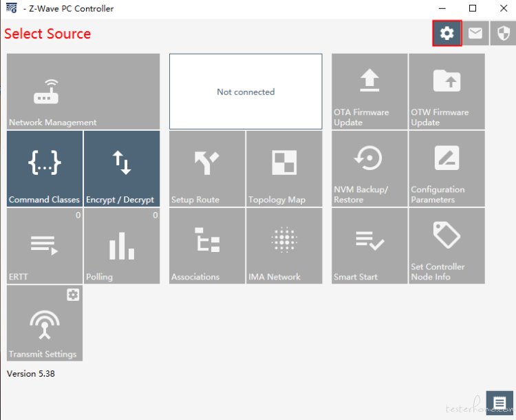Open the Associations tile
Screen dimensions: 516x420
[207, 246]
